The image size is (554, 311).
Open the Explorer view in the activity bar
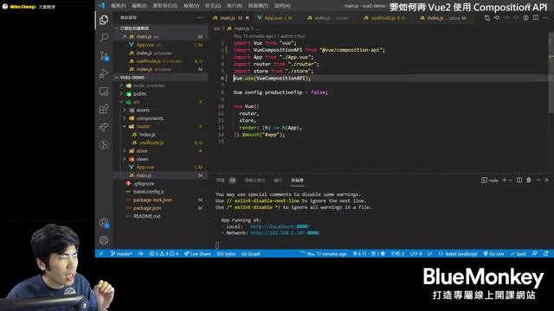tap(104, 20)
